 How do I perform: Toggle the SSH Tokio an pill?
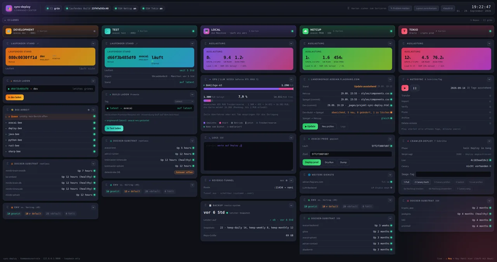click(152, 8)
